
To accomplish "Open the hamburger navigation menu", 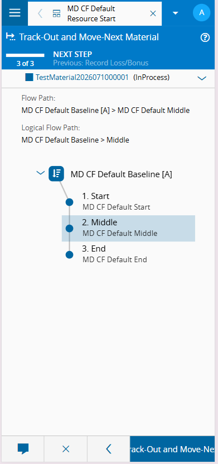I will click(14, 13).
